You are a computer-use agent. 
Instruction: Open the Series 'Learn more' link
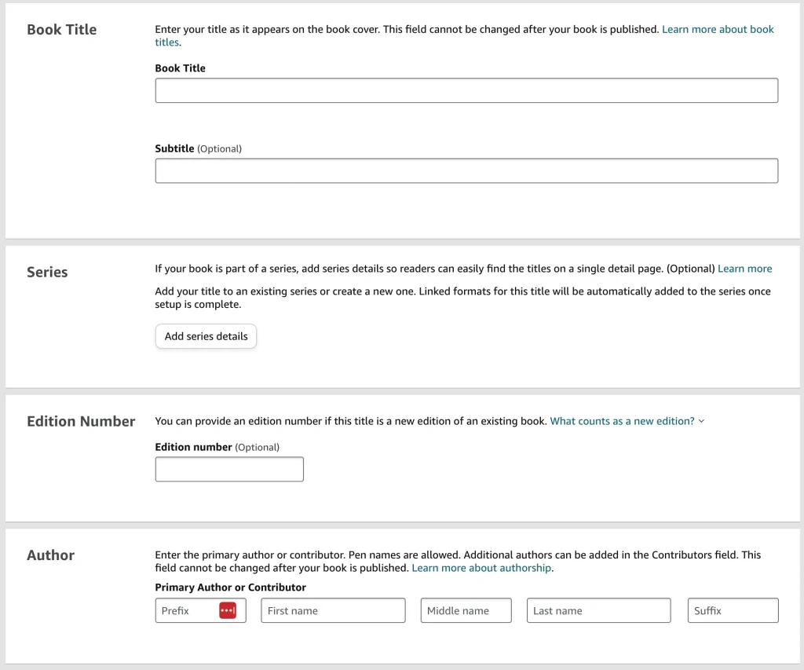pos(744,269)
